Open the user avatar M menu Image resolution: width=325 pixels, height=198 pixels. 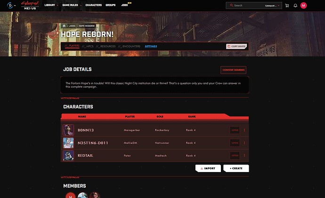point(303,6)
